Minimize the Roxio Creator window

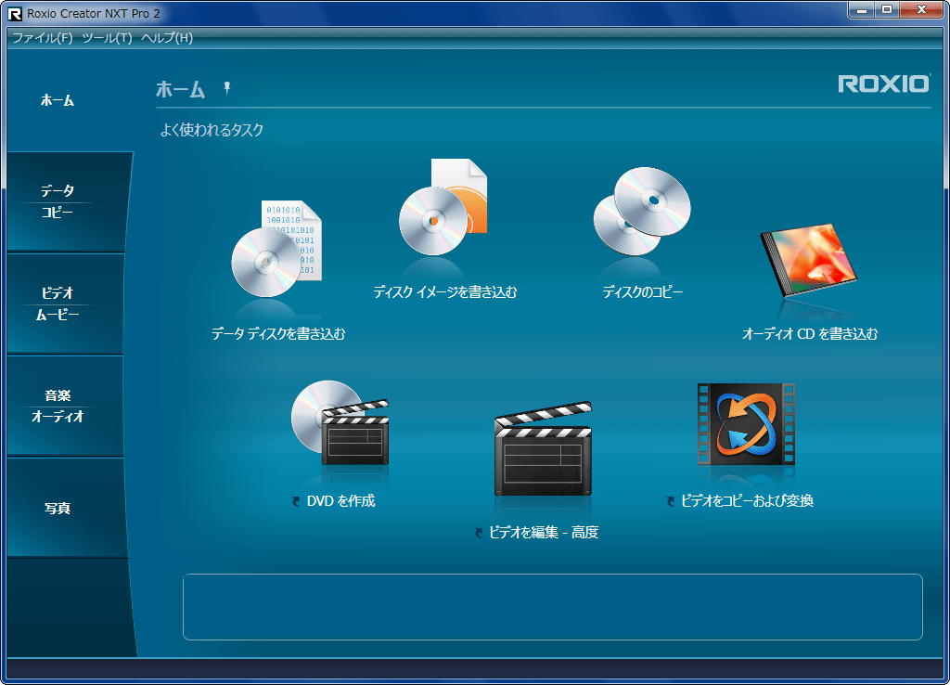coord(862,9)
